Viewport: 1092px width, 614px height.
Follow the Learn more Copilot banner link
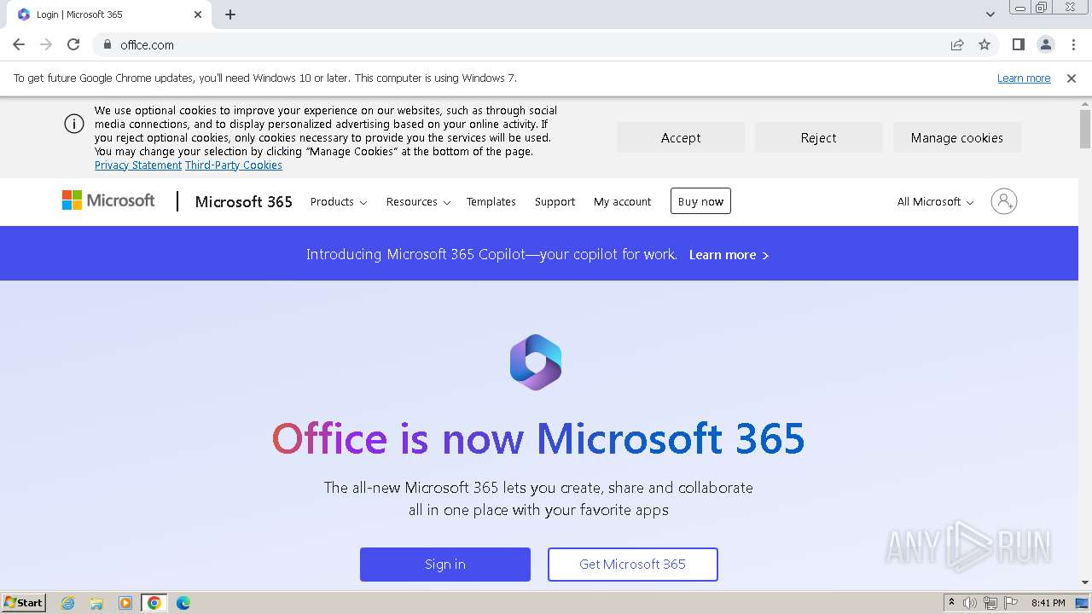pyautogui.click(x=729, y=255)
